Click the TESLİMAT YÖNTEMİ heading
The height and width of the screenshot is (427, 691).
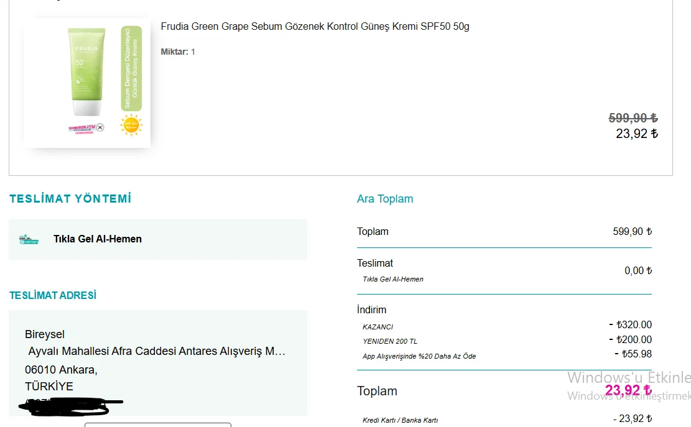(70, 199)
